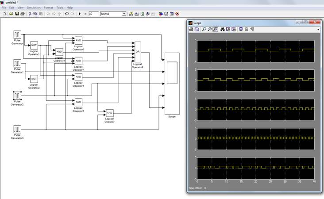Select the Pulse Generator block
The width and height of the screenshot is (324, 199).
[x=17, y=34]
